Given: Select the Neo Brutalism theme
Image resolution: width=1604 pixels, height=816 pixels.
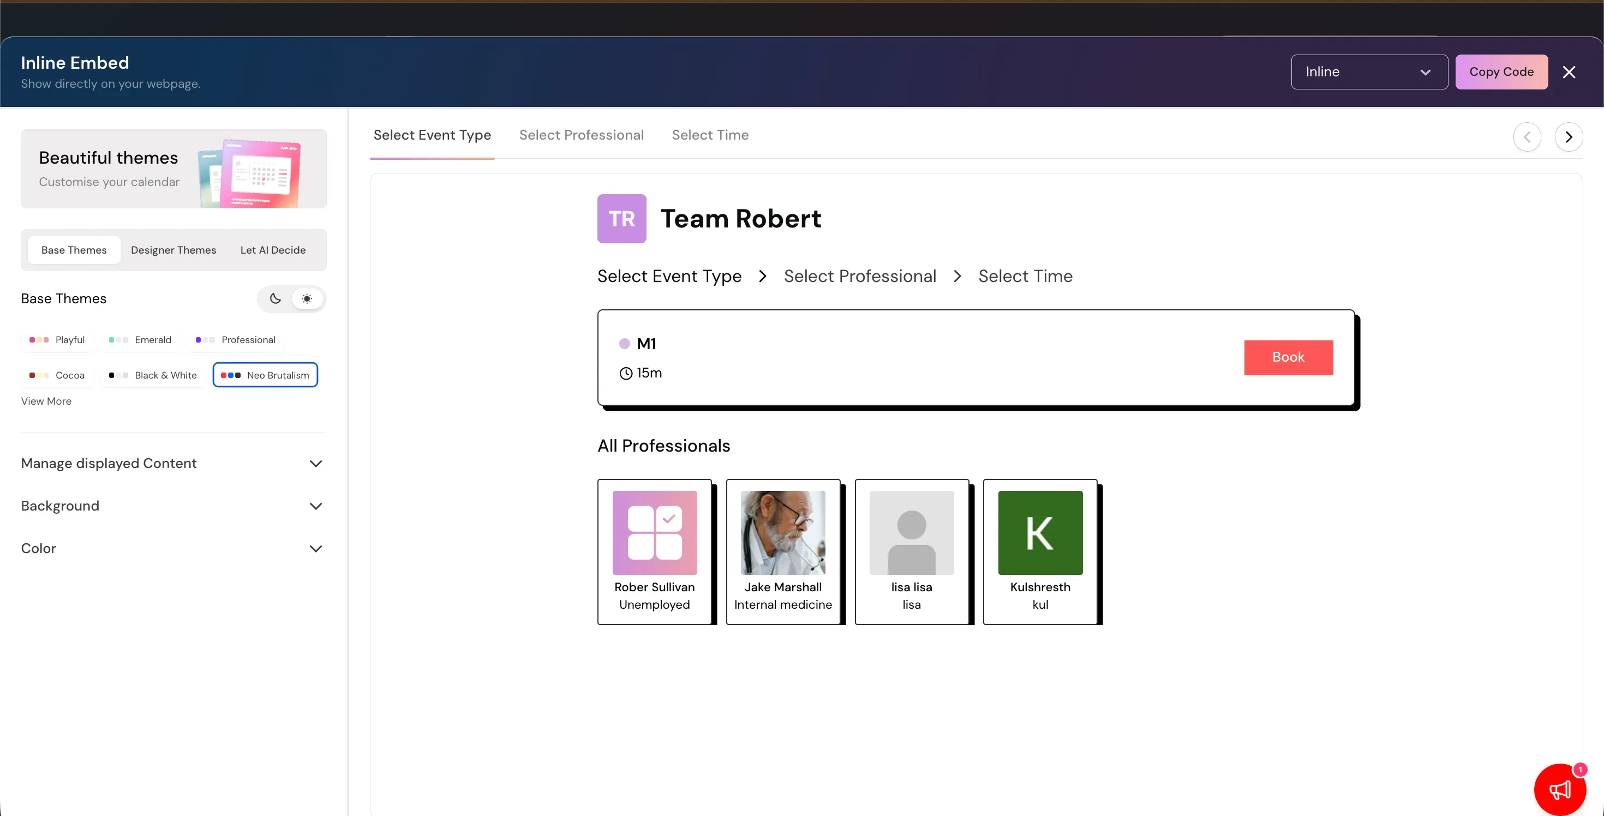Looking at the screenshot, I should (x=265, y=375).
